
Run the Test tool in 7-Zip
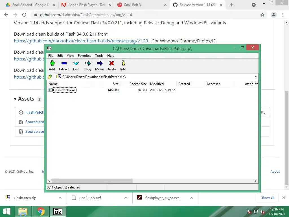tap(76, 66)
